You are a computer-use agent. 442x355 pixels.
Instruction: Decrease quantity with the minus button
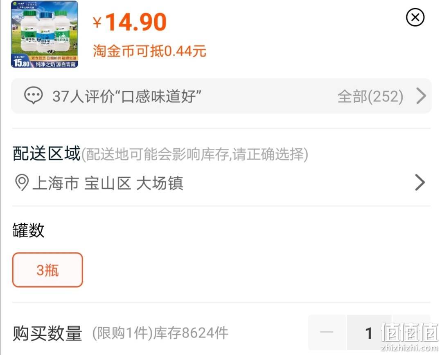point(327,332)
